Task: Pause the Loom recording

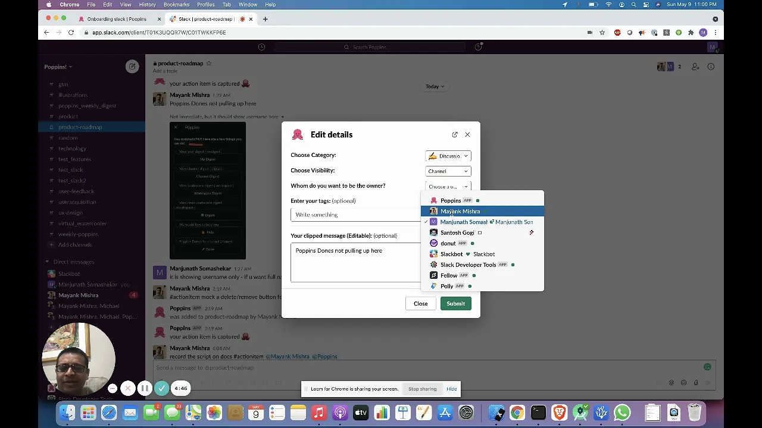Action: click(145, 388)
